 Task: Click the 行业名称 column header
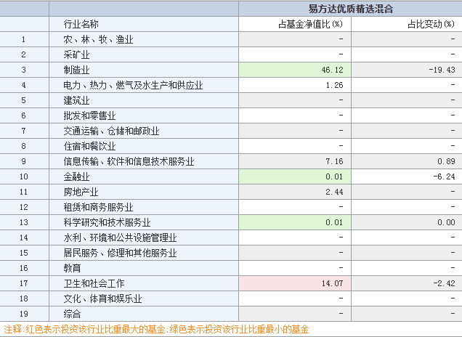point(81,24)
